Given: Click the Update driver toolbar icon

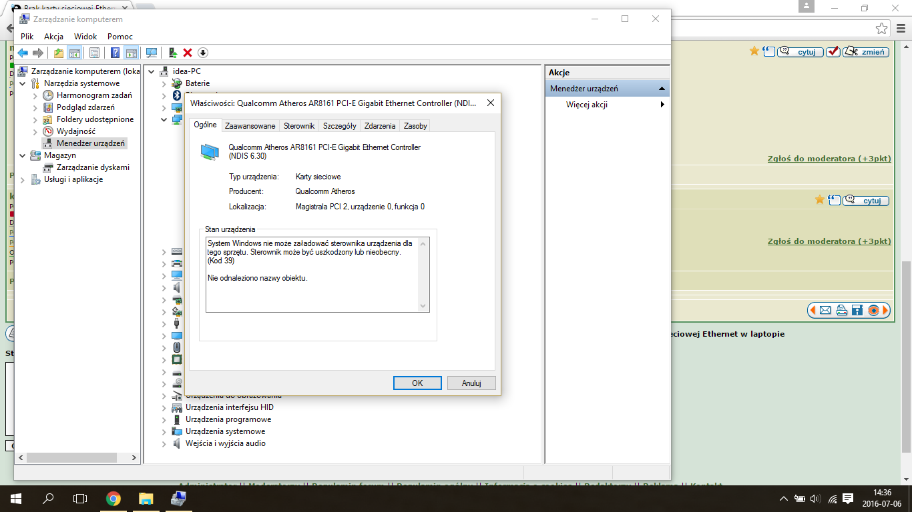Looking at the screenshot, I should (172, 53).
